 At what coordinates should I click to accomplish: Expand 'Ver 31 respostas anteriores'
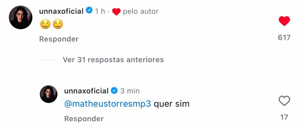click(x=113, y=60)
